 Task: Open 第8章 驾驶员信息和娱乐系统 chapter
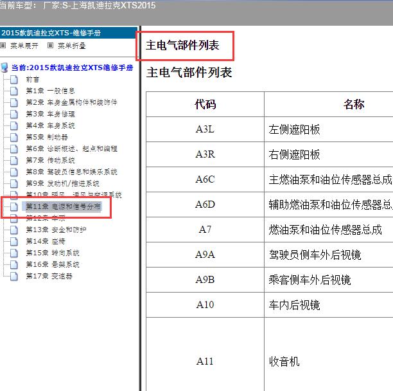pos(72,172)
